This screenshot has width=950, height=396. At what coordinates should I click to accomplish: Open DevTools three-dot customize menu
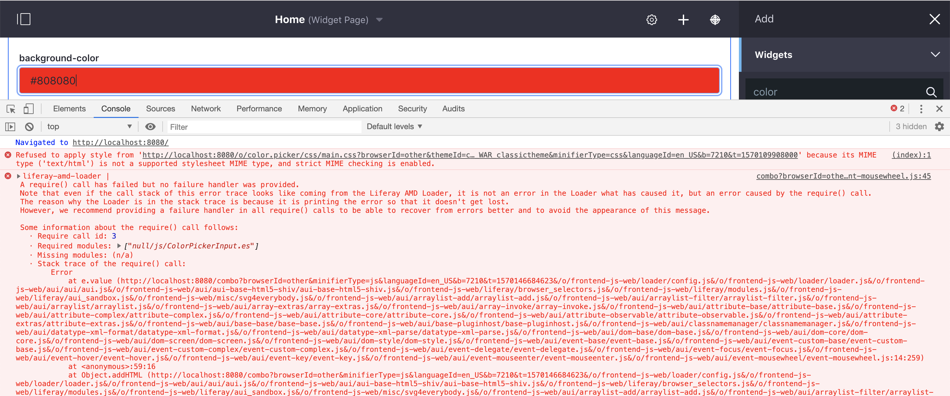921,109
